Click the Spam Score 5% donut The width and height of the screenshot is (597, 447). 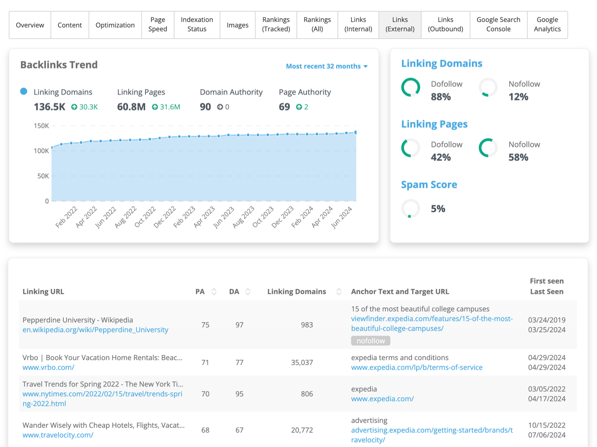(411, 209)
